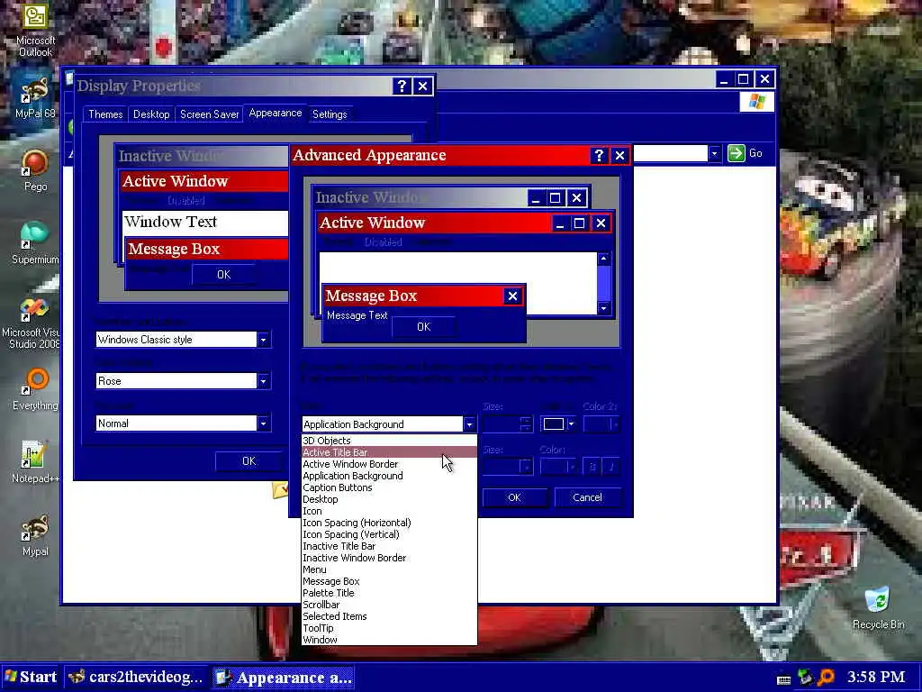Click the keyboard tray icon
Viewport: 922px width, 692px height.
(x=784, y=679)
